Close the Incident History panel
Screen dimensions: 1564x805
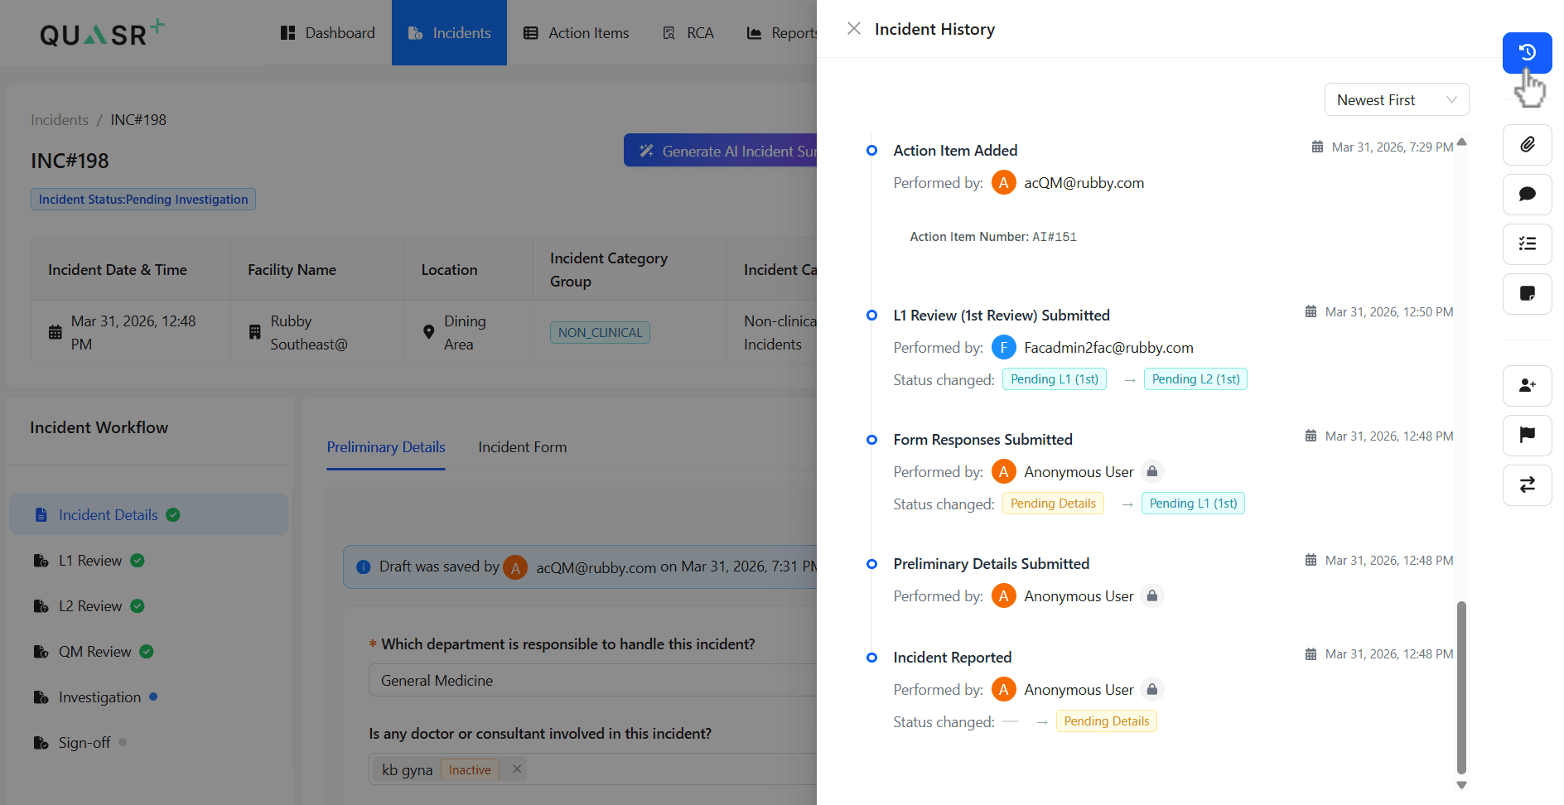(x=854, y=28)
